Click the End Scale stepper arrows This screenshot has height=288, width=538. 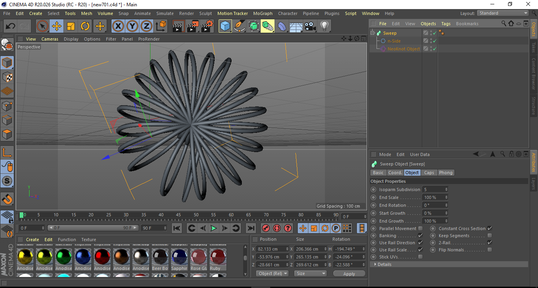pyautogui.click(x=446, y=197)
